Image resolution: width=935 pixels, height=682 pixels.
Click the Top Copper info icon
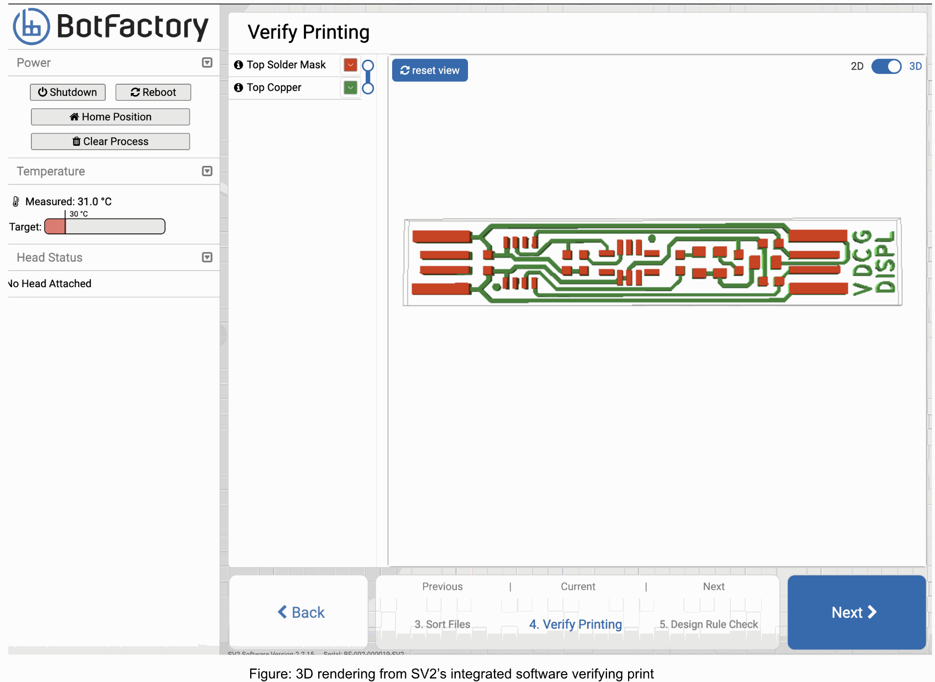(238, 88)
